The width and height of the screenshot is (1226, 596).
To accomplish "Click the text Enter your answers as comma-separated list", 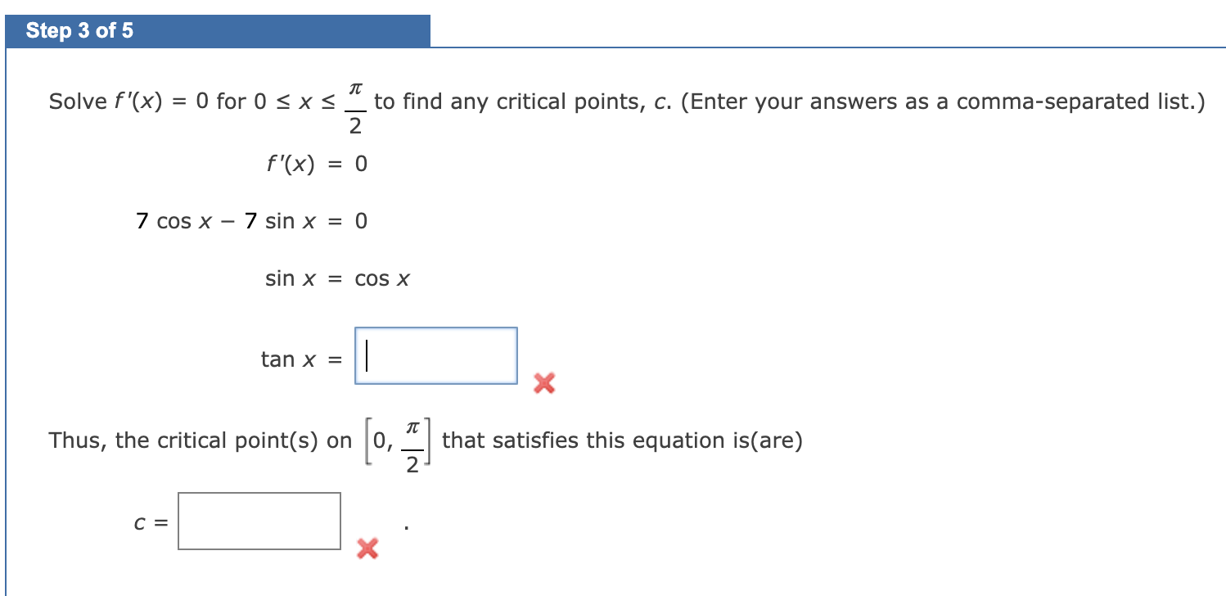I will pos(941,101).
